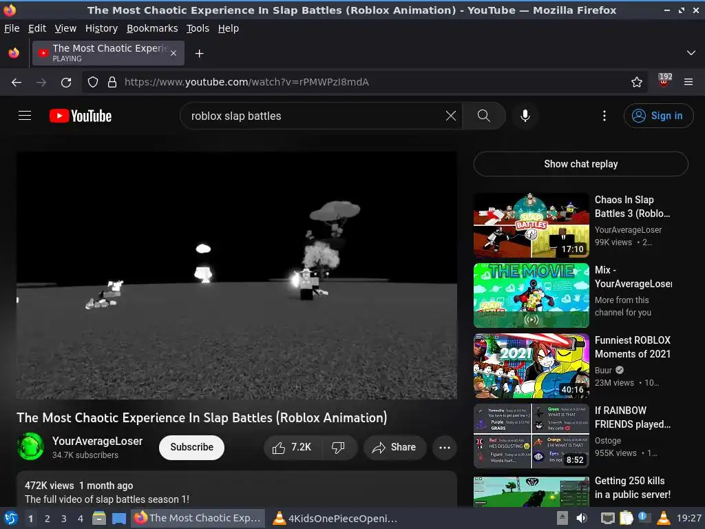
Task: Open the File menu
Action: click(x=12, y=28)
